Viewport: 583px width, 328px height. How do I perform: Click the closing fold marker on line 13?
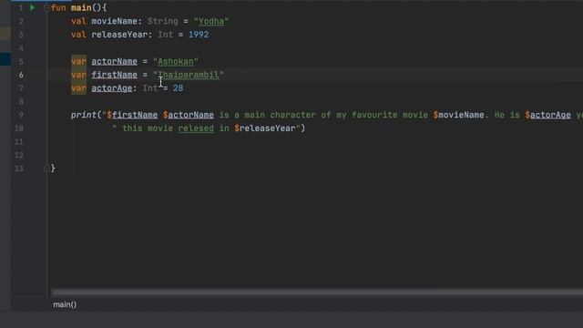pos(46,169)
